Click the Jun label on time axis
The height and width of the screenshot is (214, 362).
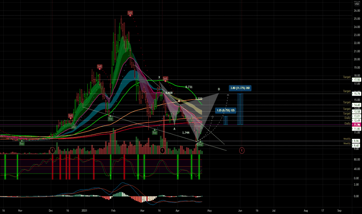click(x=240, y=211)
